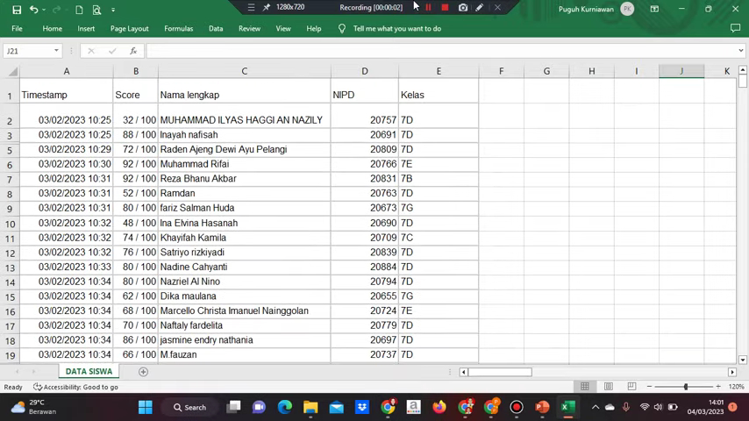Image resolution: width=749 pixels, height=421 pixels.
Task: Click the Select All corner triangle
Action: tap(13, 72)
